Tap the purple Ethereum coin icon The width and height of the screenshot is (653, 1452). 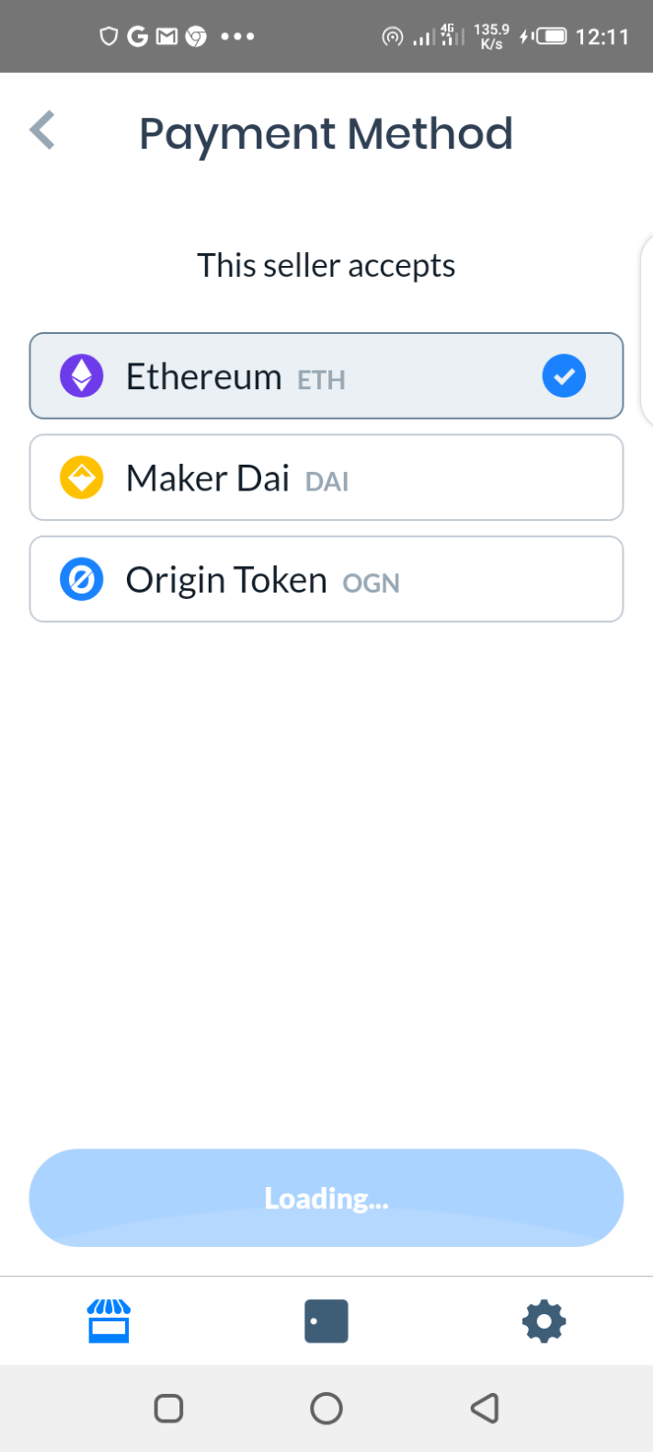[82, 376]
